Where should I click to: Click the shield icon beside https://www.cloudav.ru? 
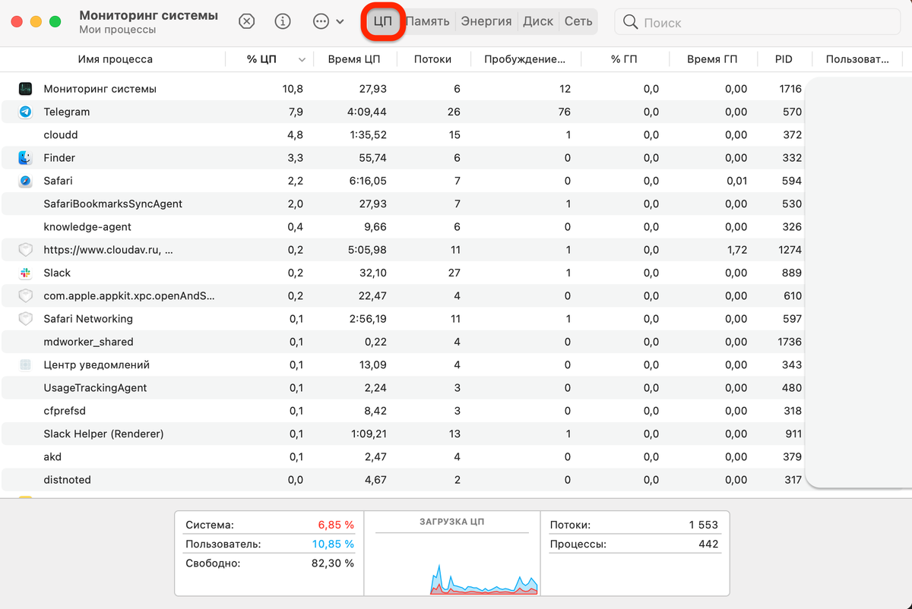pos(25,250)
